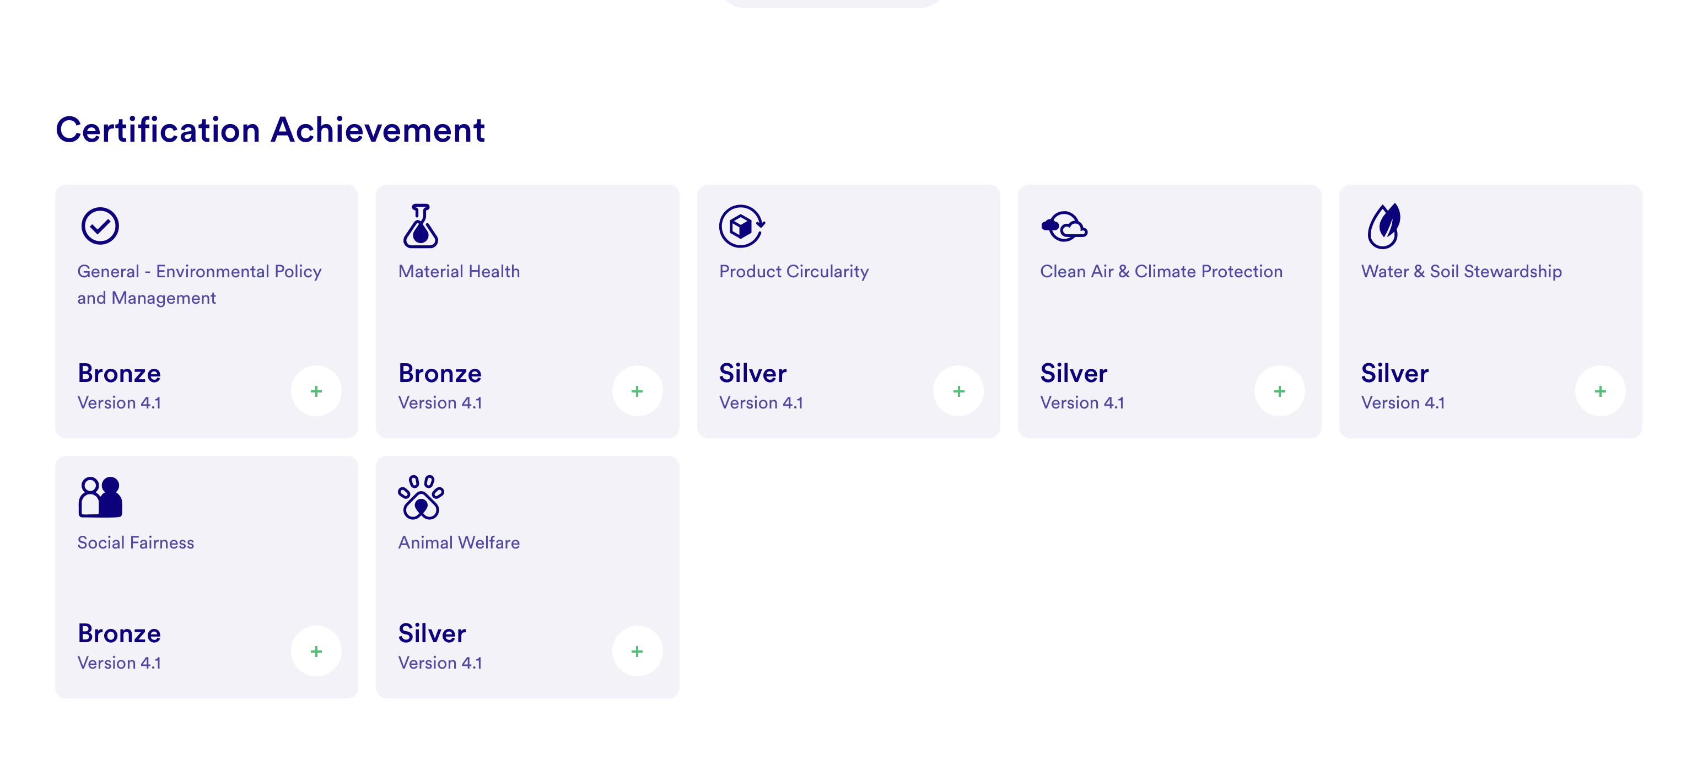Viewport: 1681px width, 764px height.
Task: Expand the Animal Welfare plus button
Action: (637, 651)
